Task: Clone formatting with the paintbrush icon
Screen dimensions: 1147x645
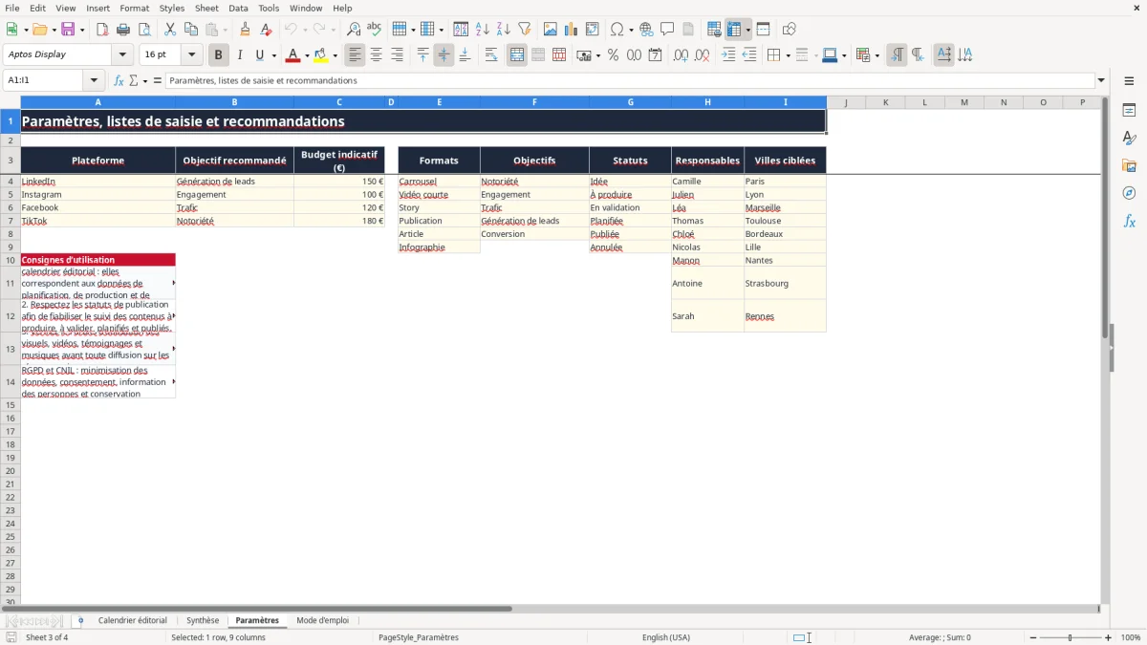Action: (x=246, y=30)
